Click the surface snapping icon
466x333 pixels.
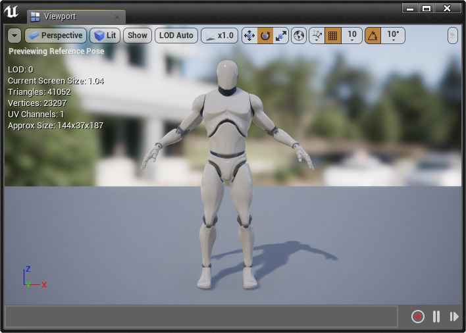[x=317, y=36]
